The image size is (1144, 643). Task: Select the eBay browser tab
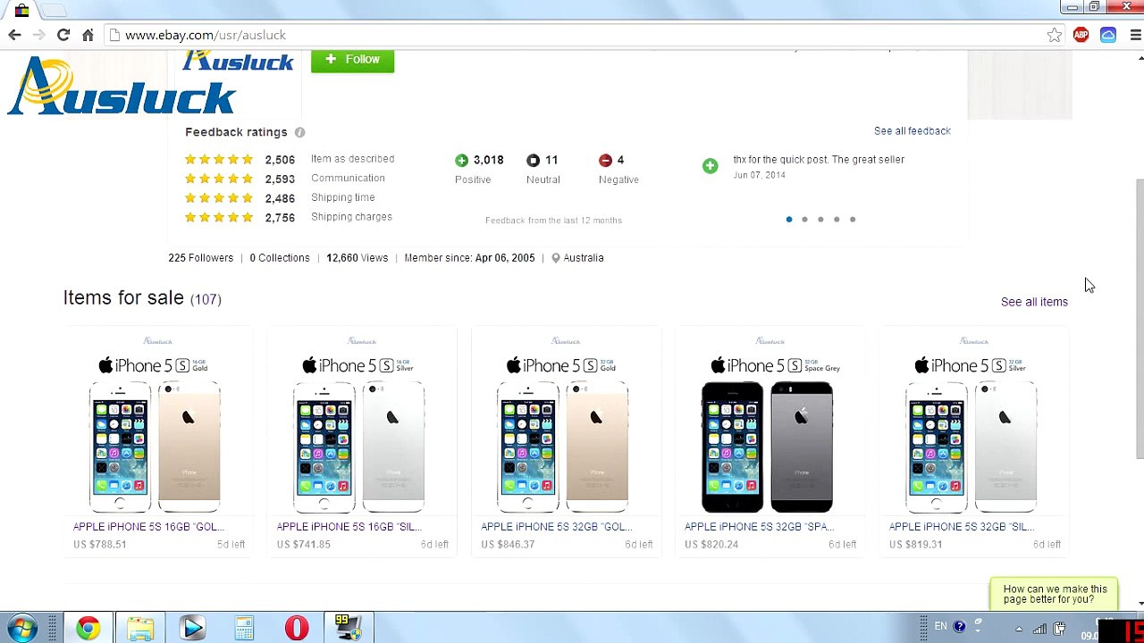pyautogui.click(x=21, y=10)
